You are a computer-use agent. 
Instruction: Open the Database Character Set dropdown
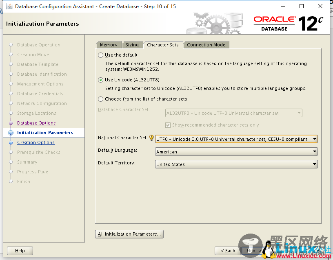coord(233,113)
